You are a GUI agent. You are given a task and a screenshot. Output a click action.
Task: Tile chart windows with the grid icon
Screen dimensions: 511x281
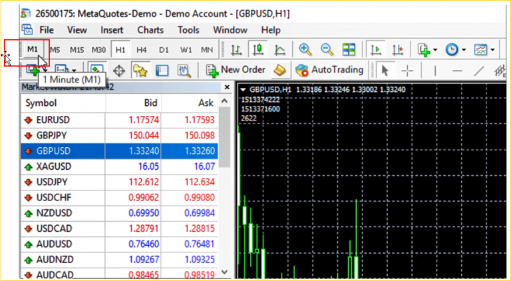coord(349,50)
